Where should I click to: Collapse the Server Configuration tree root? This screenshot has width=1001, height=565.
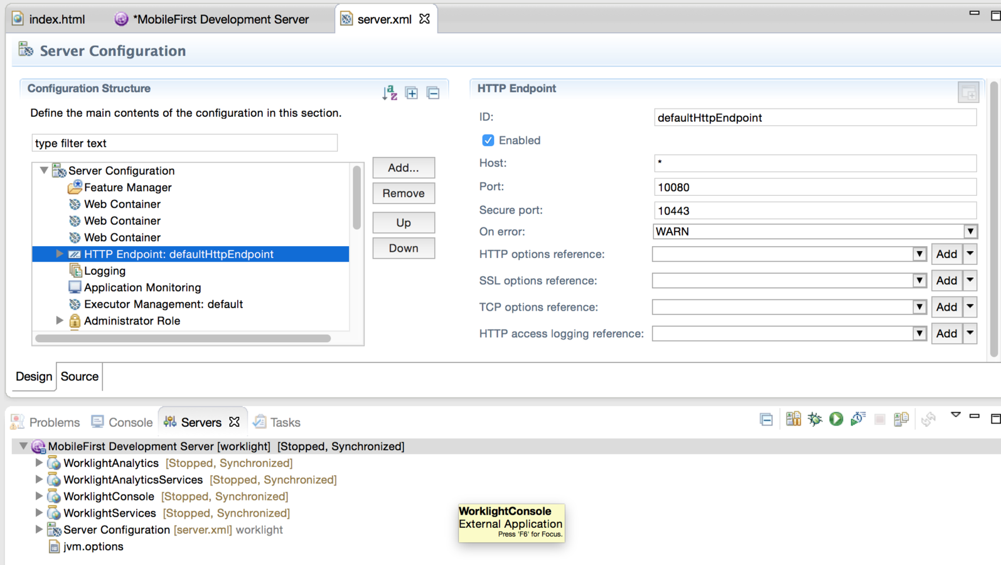point(44,170)
